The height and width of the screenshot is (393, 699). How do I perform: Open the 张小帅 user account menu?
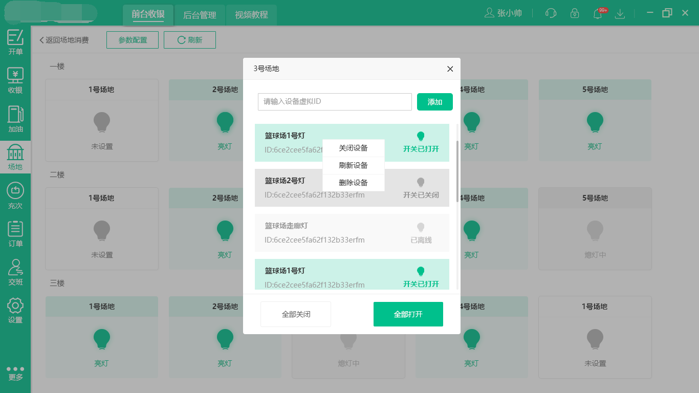[503, 13]
